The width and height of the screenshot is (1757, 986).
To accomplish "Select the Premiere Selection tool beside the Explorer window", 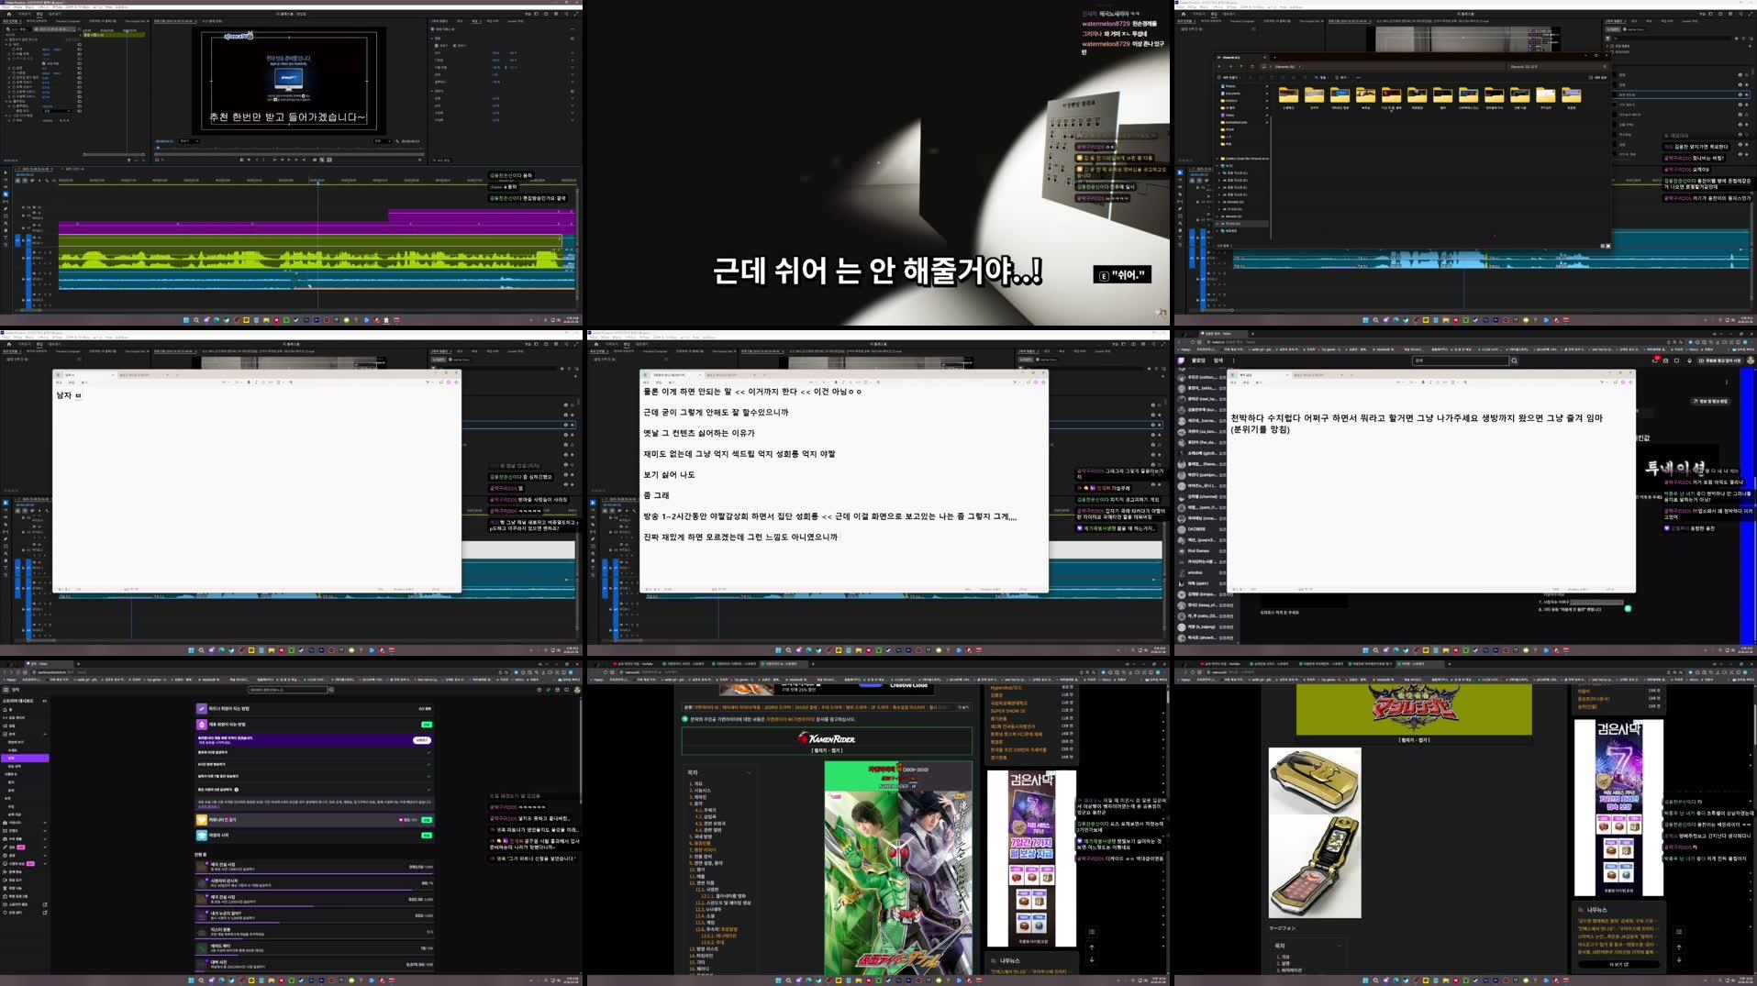I will (1180, 172).
